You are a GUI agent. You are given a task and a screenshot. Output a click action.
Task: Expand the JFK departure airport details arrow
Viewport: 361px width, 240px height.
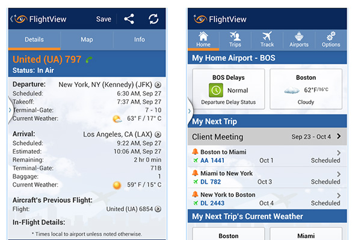[158, 85]
